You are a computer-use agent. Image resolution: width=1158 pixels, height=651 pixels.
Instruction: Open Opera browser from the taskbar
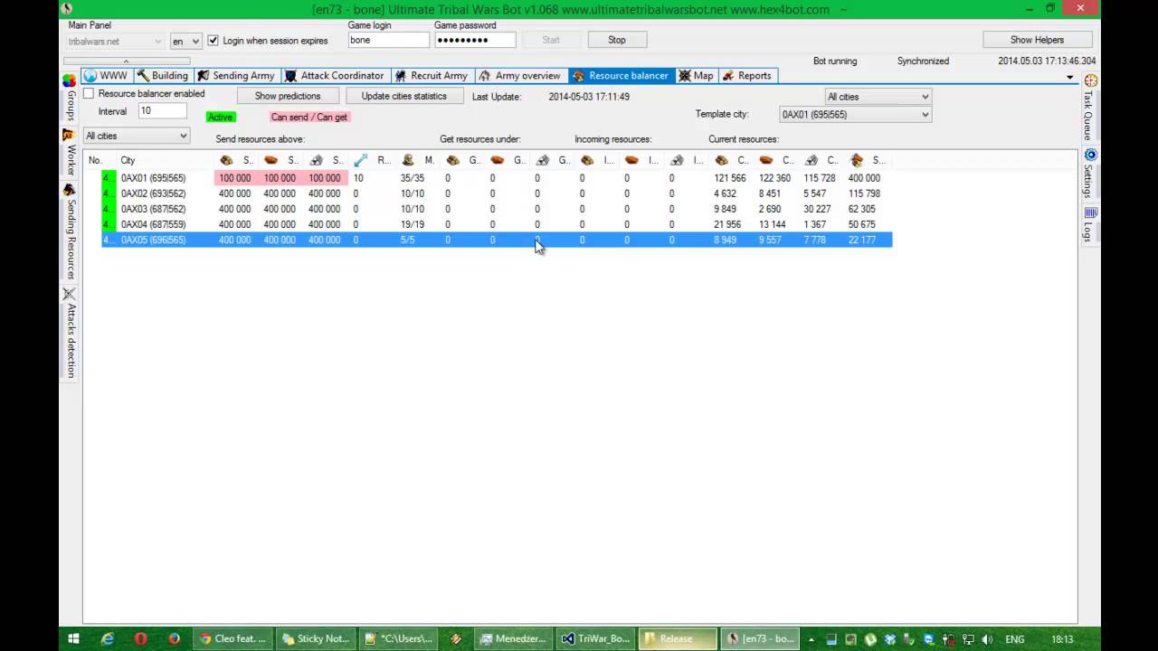coord(140,638)
